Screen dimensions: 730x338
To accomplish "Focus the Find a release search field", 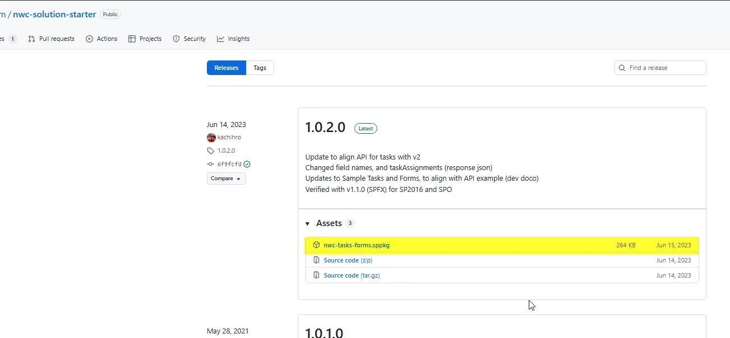I will pyautogui.click(x=660, y=68).
